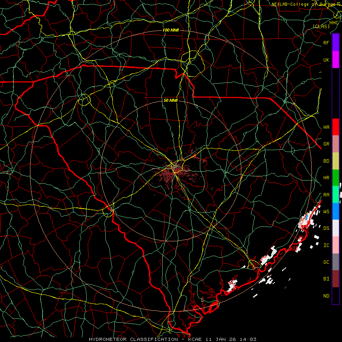This screenshot has width=342, height=342.
Task: Select the light pink IC legend swatch
Action: 336,245
